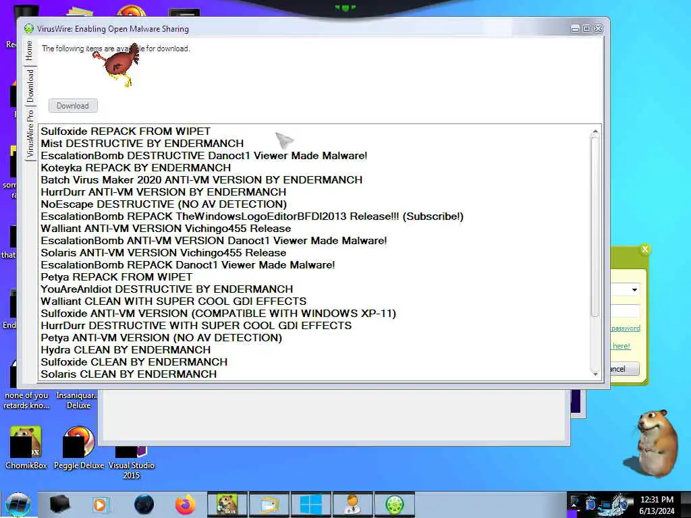Screen dimensions: 691x518
Task: Switch to the lime VirusWire taskbar button
Action: click(x=394, y=505)
